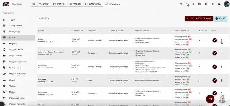Open more actions menu for Majster row
Image resolution: width=230 pixels, height=106 pixels.
pos(221,40)
